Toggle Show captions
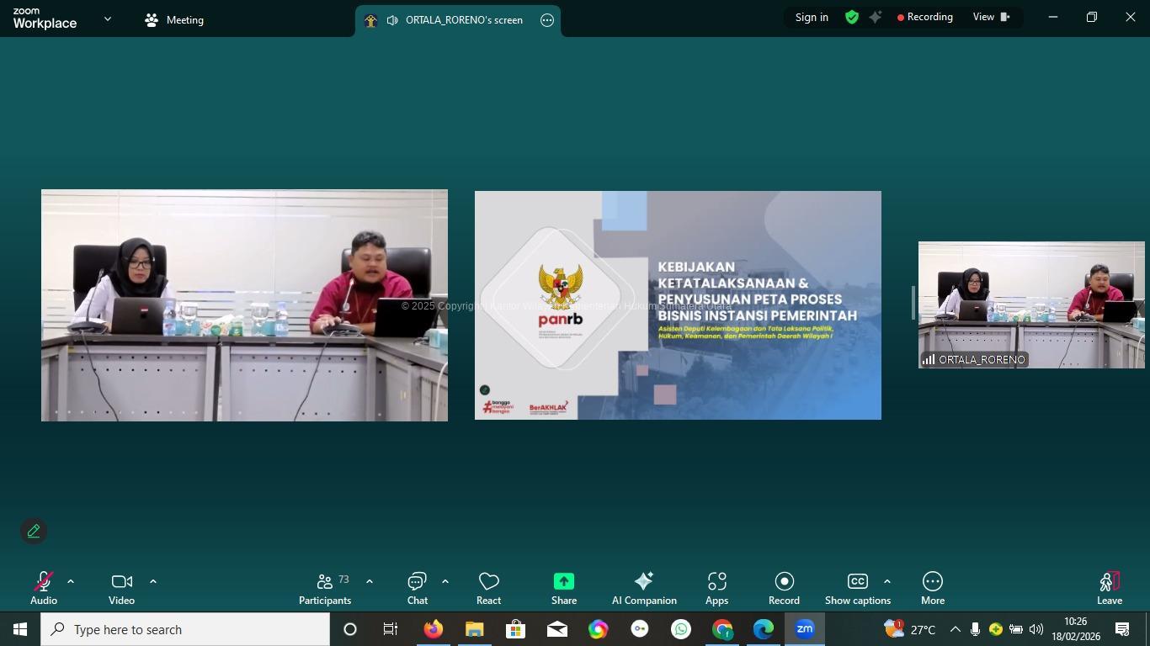The image size is (1150, 646). pos(857,588)
